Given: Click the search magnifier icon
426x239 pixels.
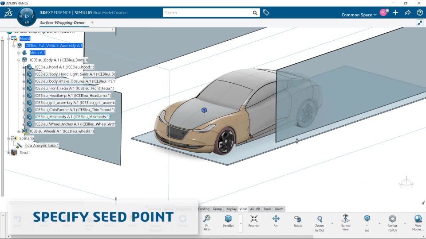Looking at the screenshot, I should [x=255, y=13].
